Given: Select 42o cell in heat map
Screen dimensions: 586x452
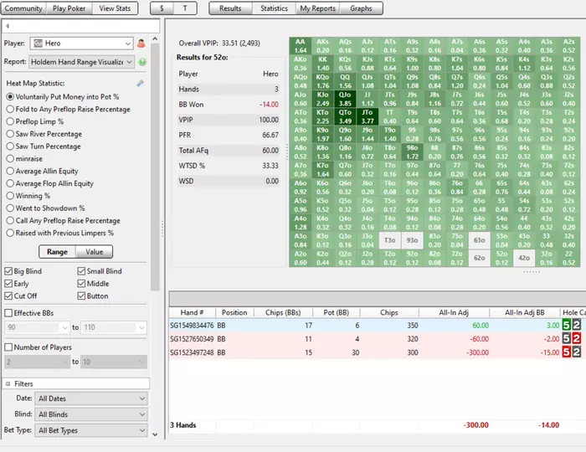Looking at the screenshot, I should click(x=524, y=258).
